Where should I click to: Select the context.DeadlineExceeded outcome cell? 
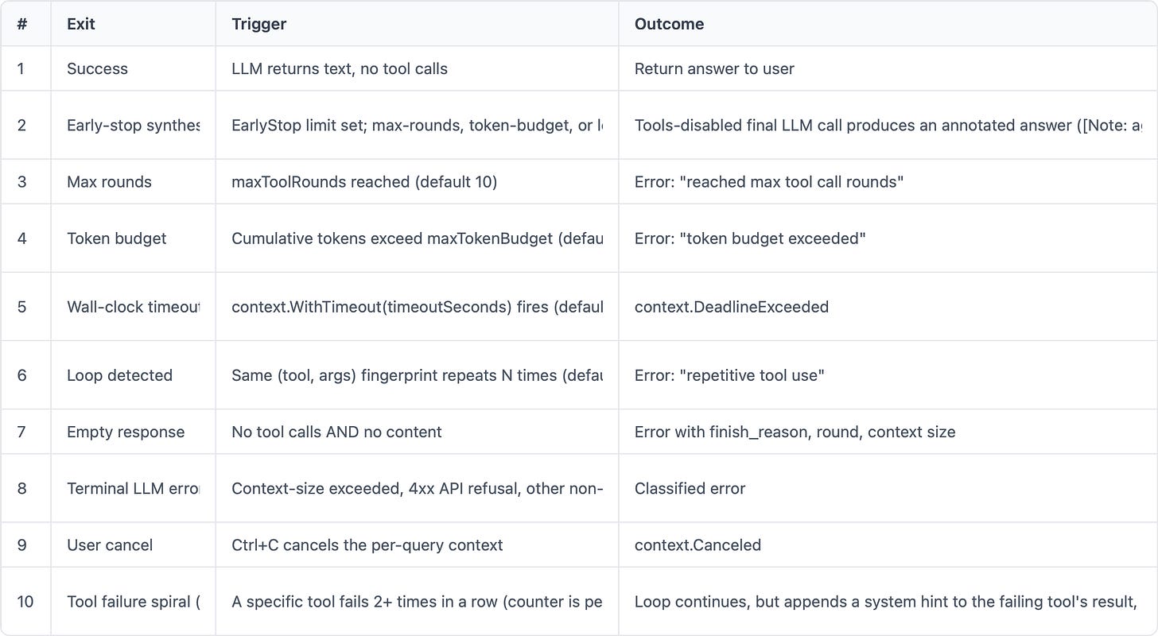coord(888,306)
